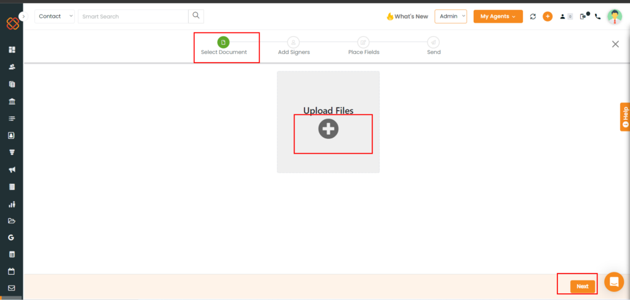Click the phone dialer icon
Screen dimensions: 630x300
598,17
